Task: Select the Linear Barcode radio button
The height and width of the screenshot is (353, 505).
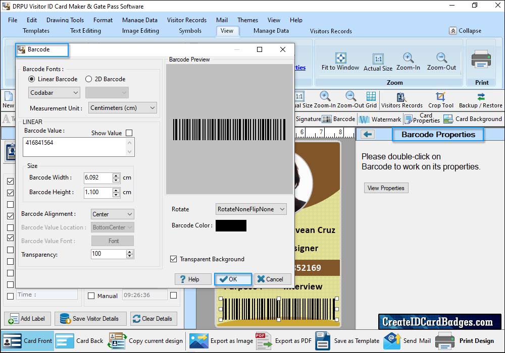Action: [x=31, y=79]
